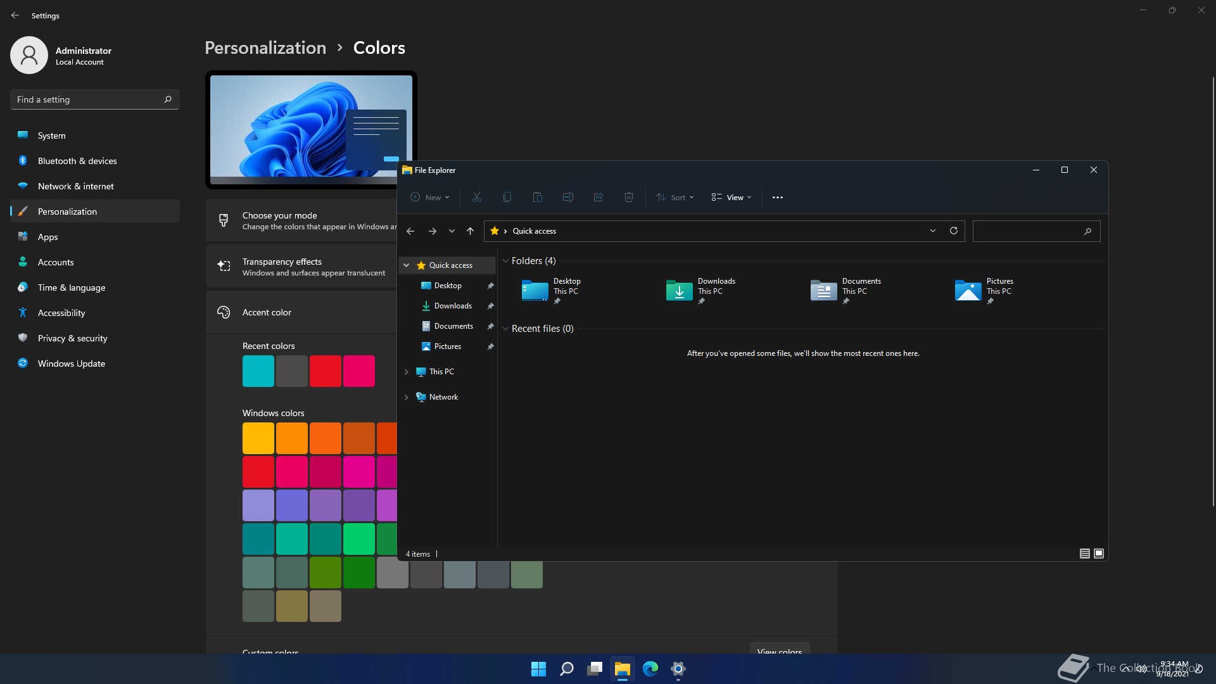Screen dimensions: 1216x684
Task: Open the See more ellipsis menu
Action: pyautogui.click(x=778, y=198)
